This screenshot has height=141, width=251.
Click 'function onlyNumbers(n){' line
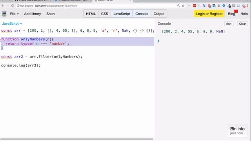coord(27,39)
